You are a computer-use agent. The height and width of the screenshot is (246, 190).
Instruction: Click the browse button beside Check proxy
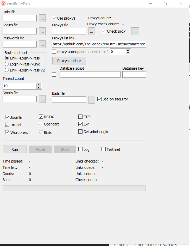[135, 31]
